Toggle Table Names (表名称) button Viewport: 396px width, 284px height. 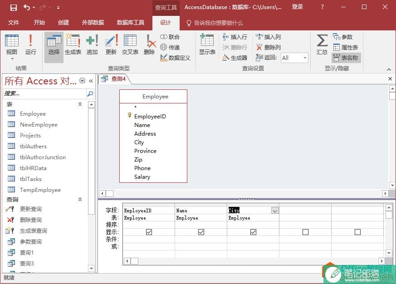tap(346, 58)
